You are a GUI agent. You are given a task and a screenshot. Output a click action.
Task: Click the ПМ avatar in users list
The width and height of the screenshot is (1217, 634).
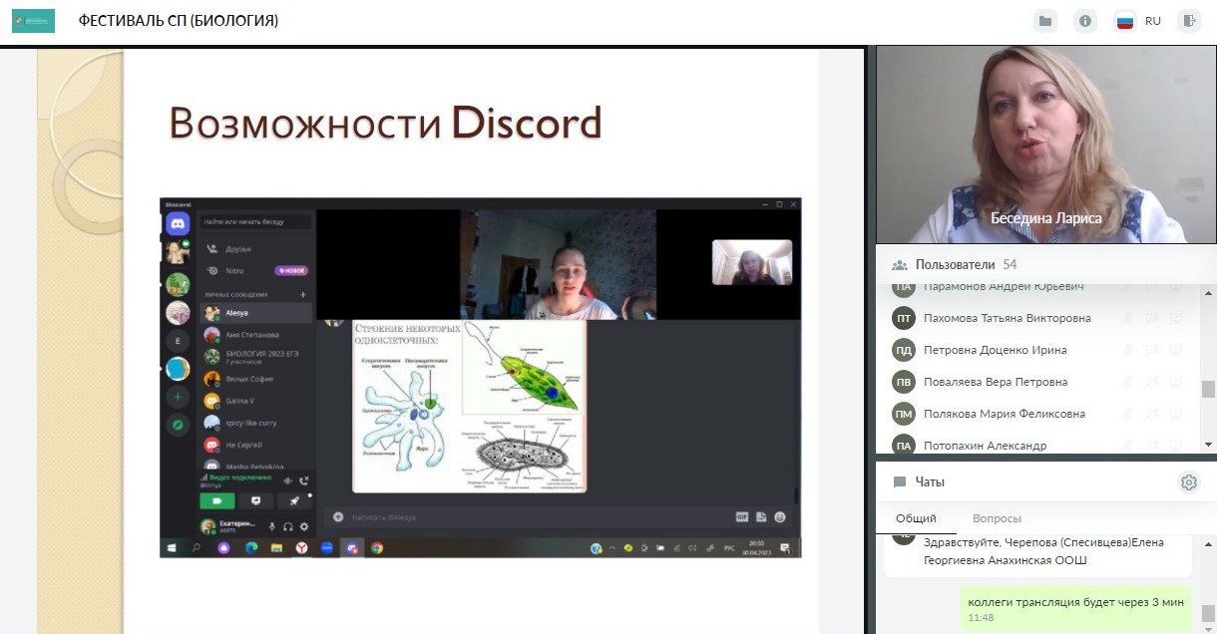904,414
